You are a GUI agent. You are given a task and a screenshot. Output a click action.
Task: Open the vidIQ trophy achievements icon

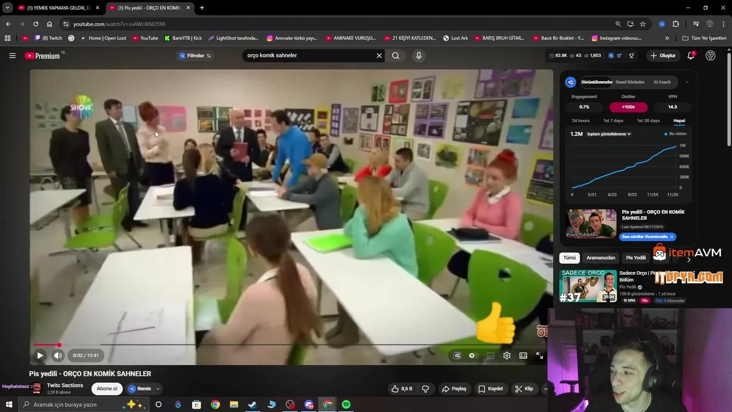(631, 56)
